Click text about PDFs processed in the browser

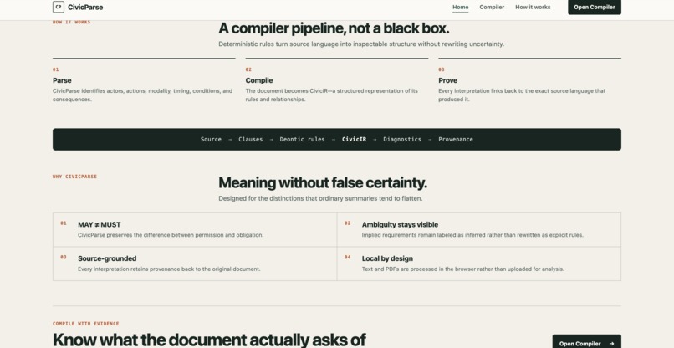tap(463, 269)
